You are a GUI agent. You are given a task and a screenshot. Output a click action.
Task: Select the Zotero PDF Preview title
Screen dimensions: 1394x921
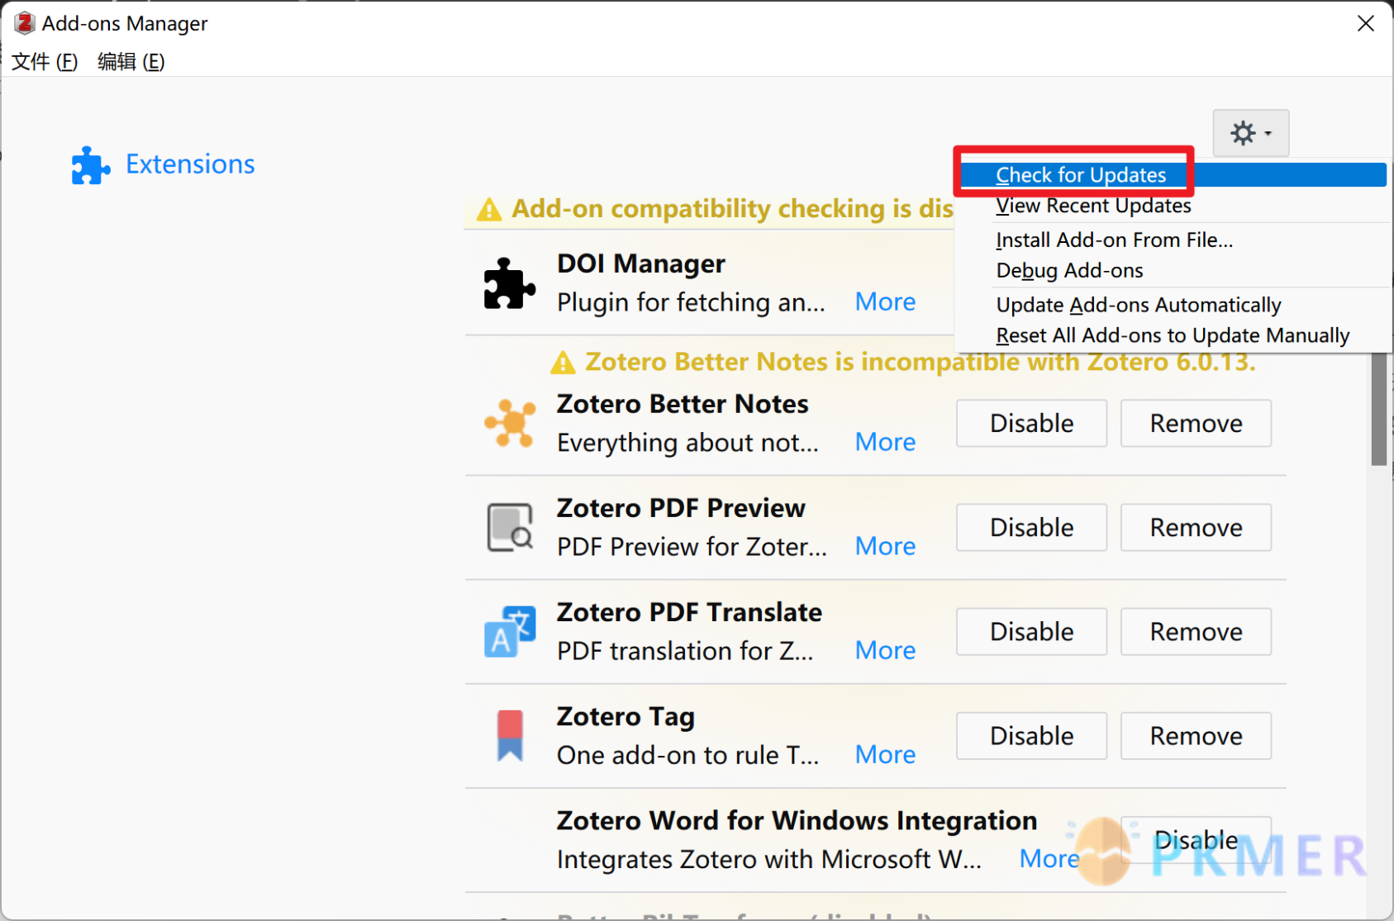click(x=681, y=508)
